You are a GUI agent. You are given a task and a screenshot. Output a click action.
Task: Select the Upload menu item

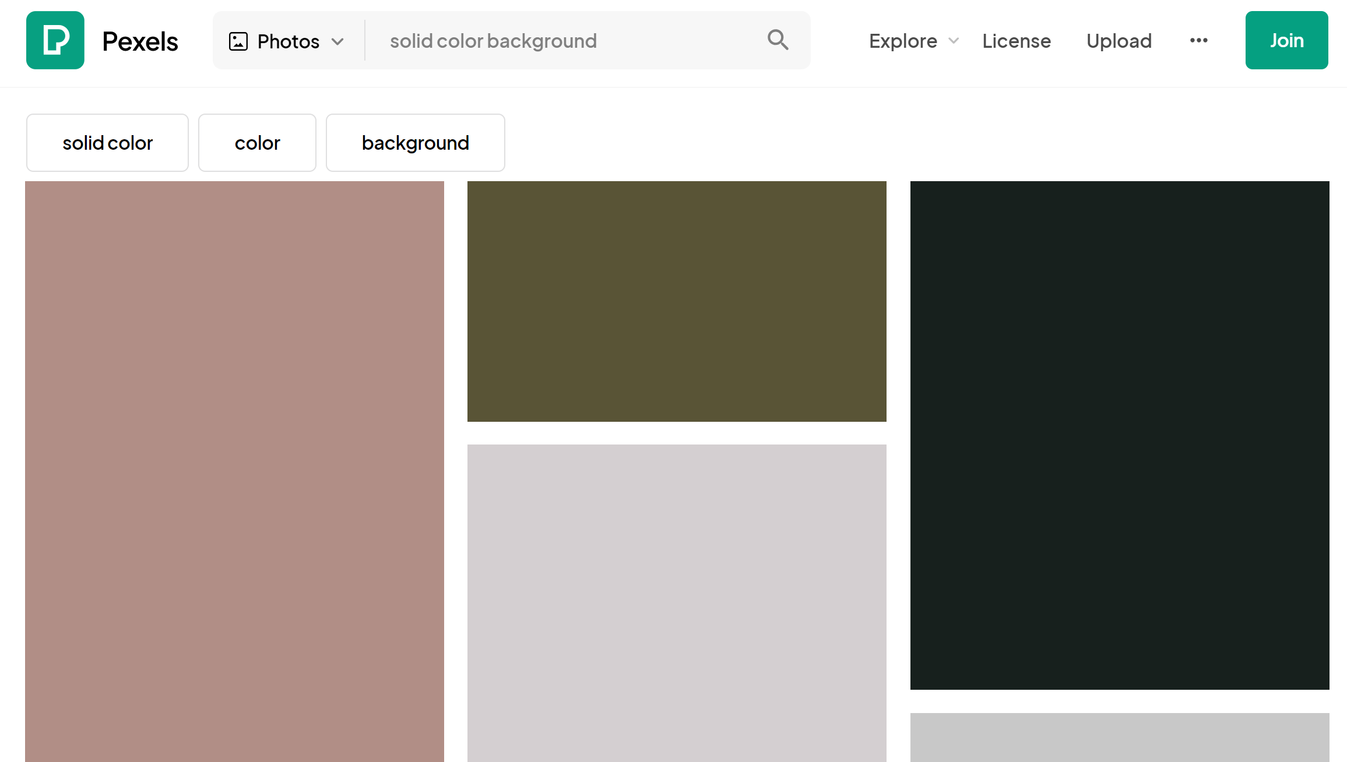click(x=1119, y=41)
